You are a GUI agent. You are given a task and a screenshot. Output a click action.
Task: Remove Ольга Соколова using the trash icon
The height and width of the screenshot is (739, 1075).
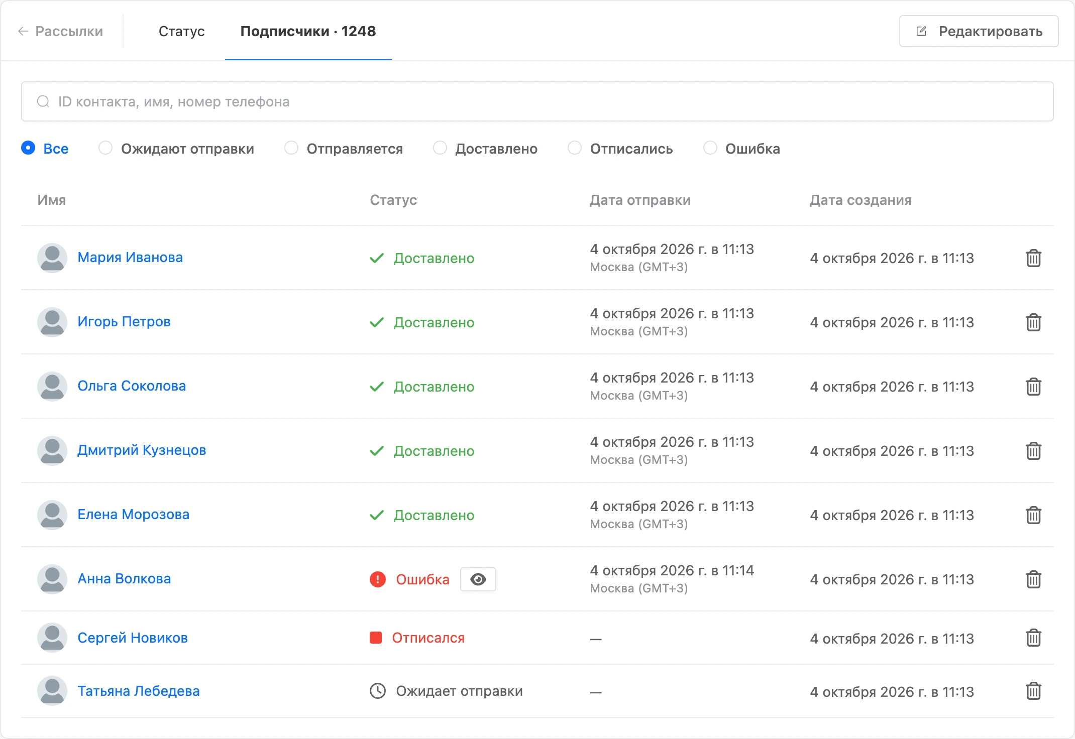coord(1033,387)
